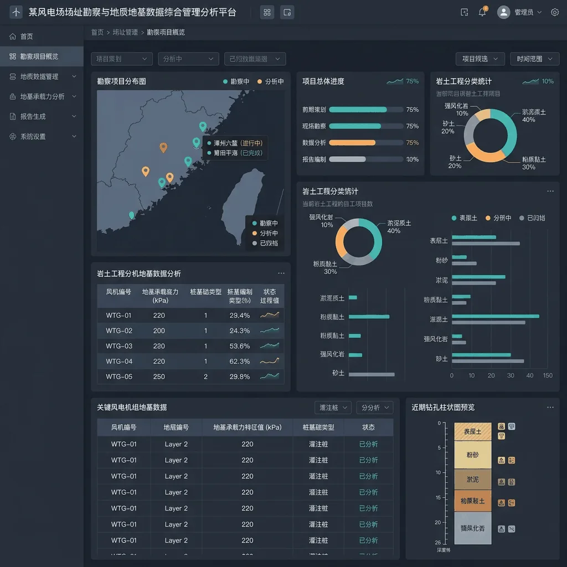Click 莆田平海 (已完成) in map tooltip
The image size is (567, 567).
tap(235, 153)
